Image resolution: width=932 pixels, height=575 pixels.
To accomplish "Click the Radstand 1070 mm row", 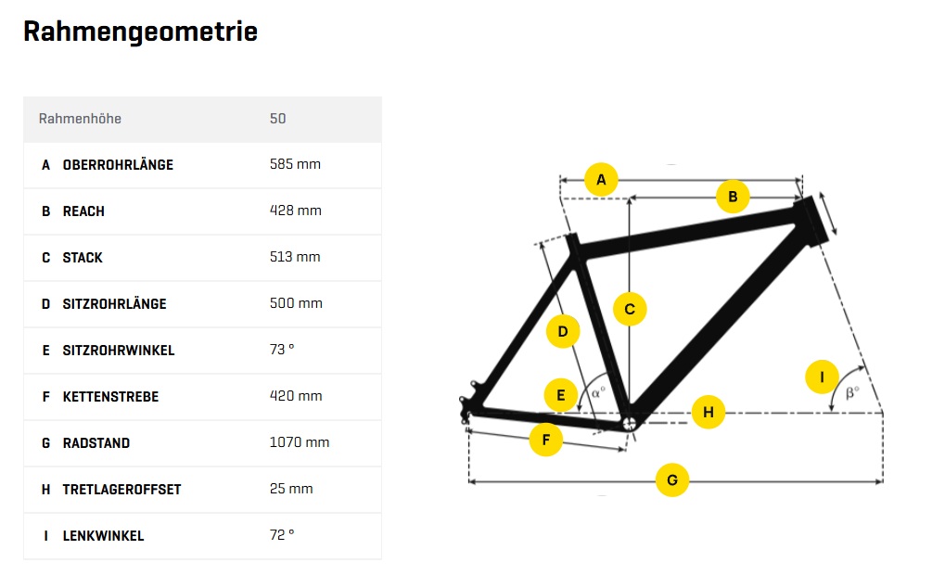I will coord(202,443).
